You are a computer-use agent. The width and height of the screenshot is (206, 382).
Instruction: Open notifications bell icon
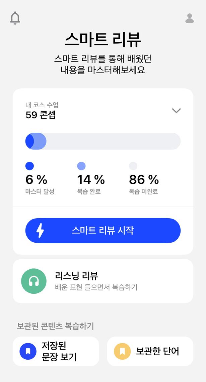(x=15, y=18)
